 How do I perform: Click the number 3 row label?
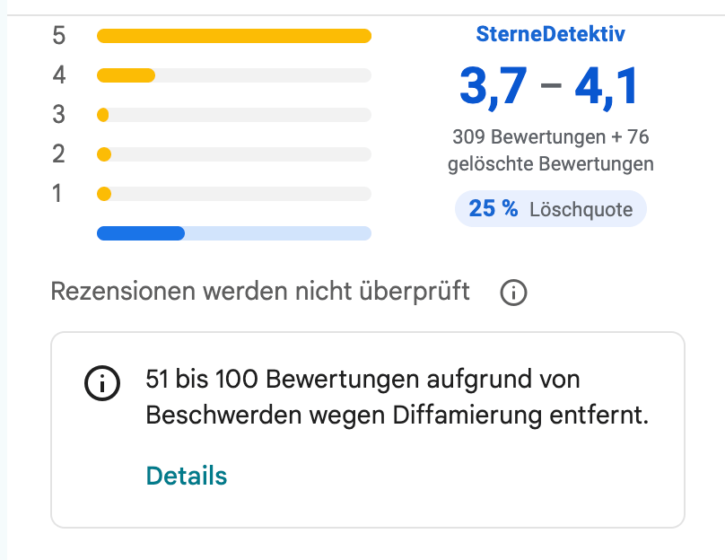(x=58, y=114)
